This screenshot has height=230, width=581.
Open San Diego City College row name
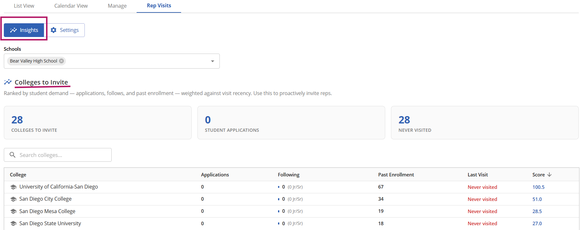tap(45, 199)
